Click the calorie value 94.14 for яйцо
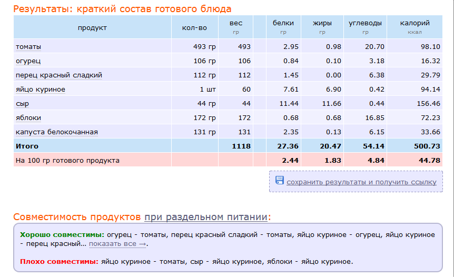The width and height of the screenshot is (454, 277). [430, 90]
